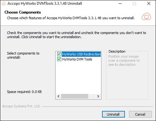Viewport: 156px width, 121px height.
Task: Click the Accops Systems Pvt. Ltd. branding text
Action: tap(21, 106)
